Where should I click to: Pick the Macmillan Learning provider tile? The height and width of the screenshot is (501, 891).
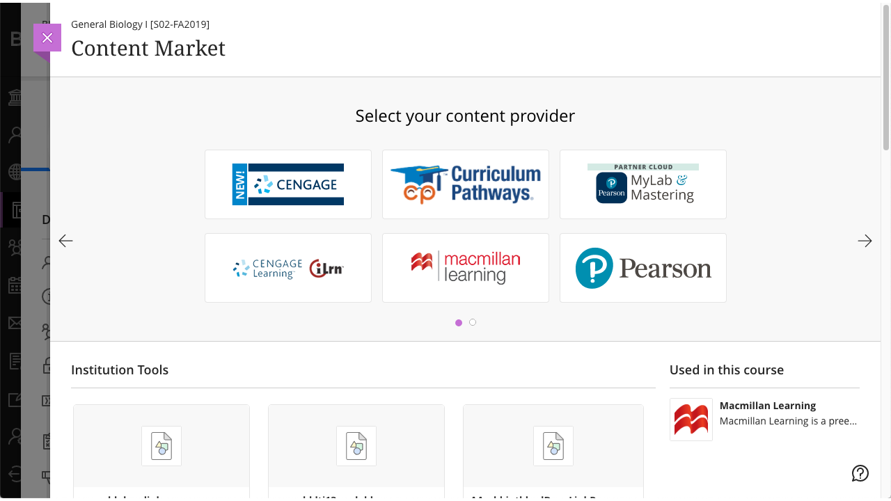(x=466, y=268)
